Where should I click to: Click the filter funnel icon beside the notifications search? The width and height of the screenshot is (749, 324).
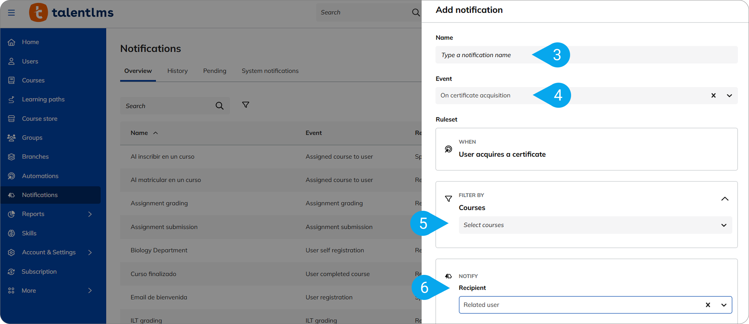246,105
